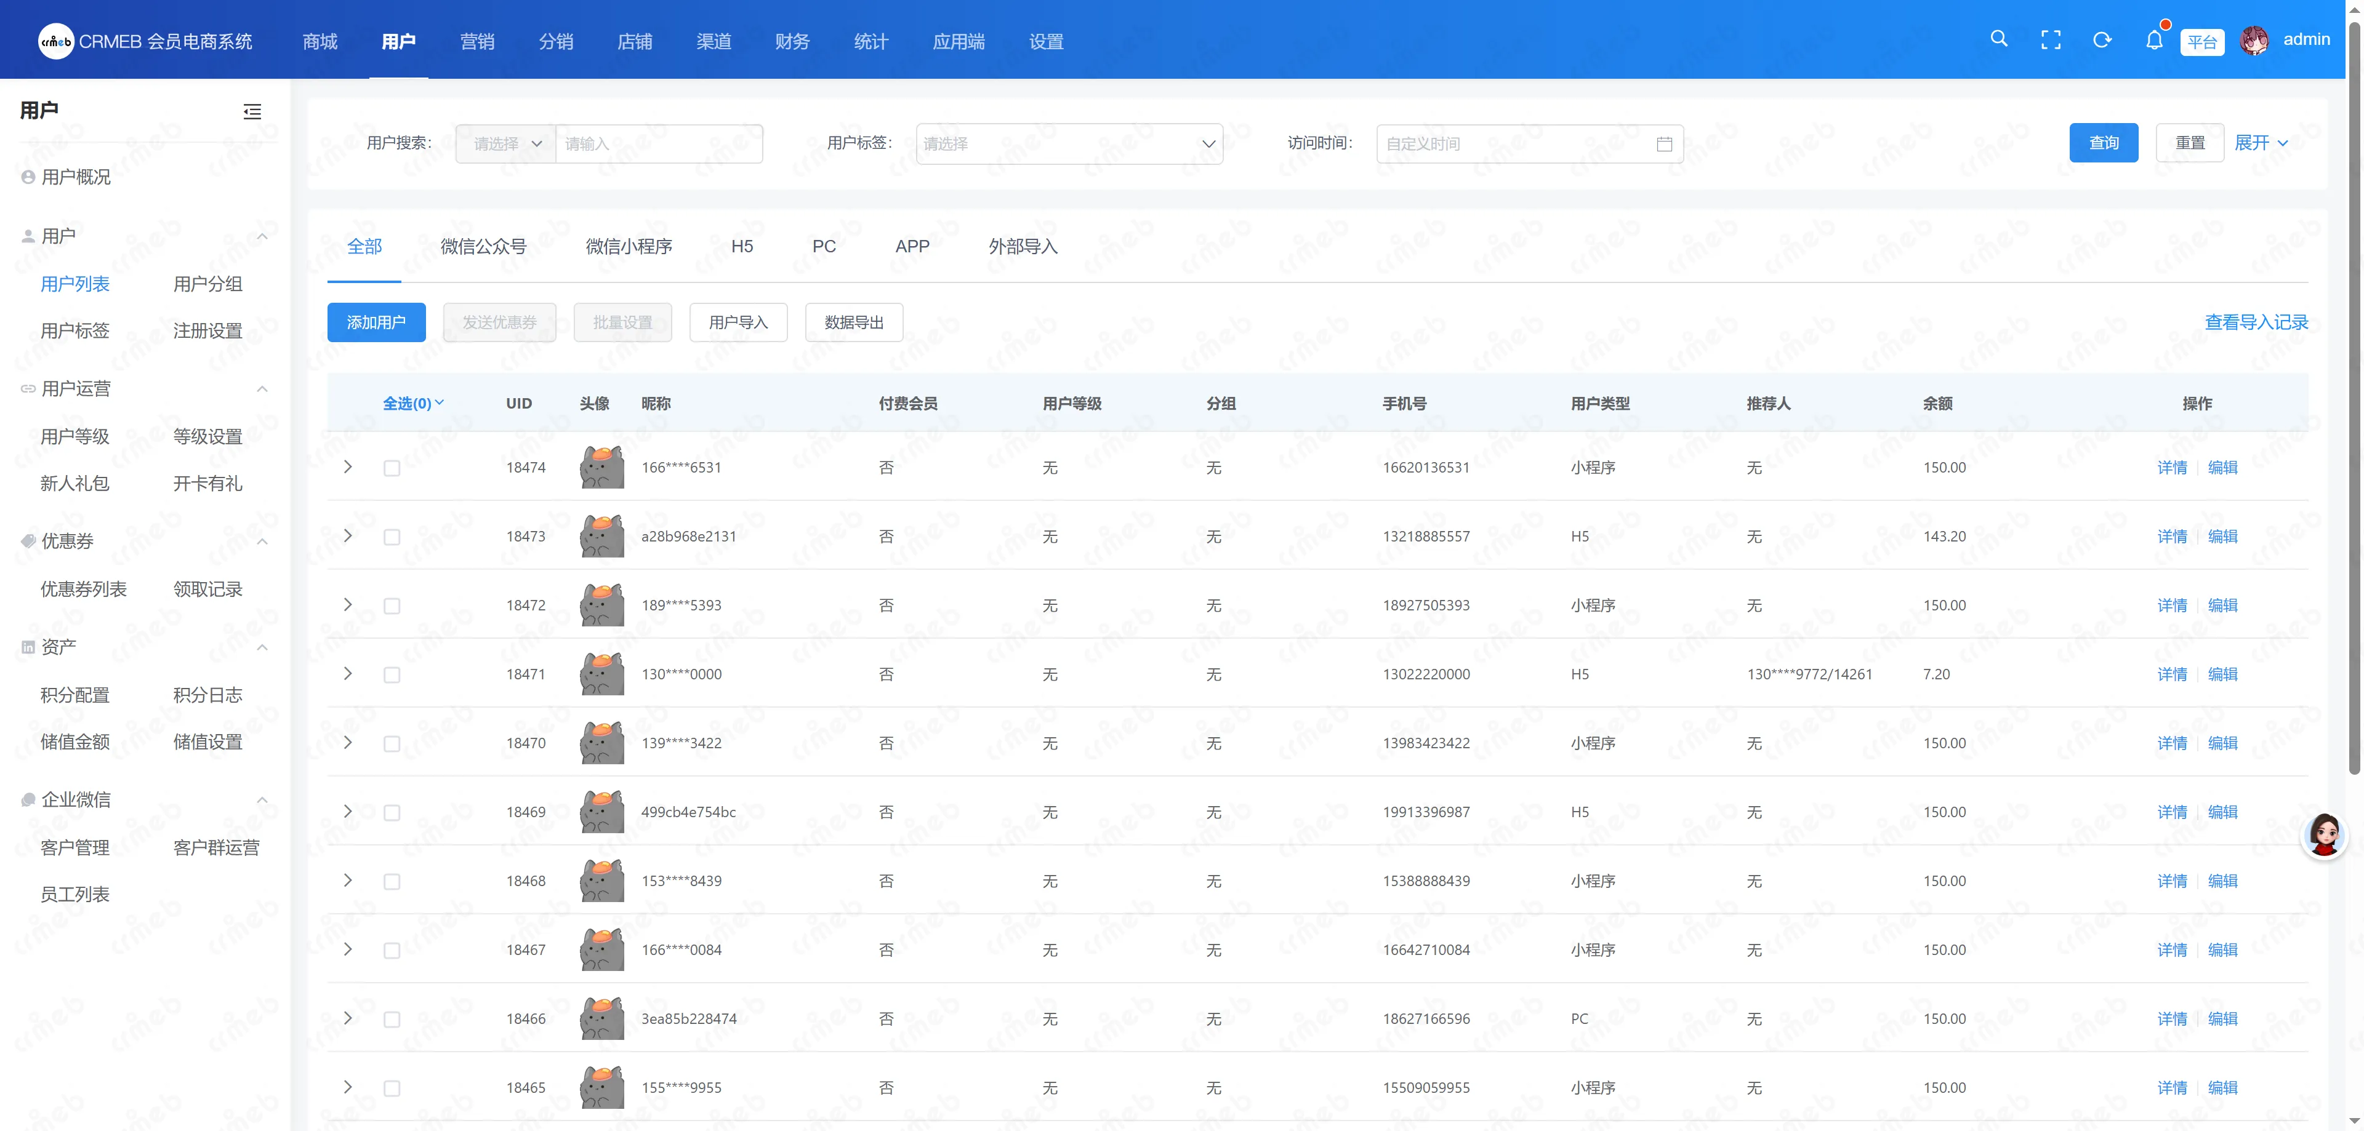
Task: Collapse the 用户运营 sidebar section
Action: click(x=262, y=389)
